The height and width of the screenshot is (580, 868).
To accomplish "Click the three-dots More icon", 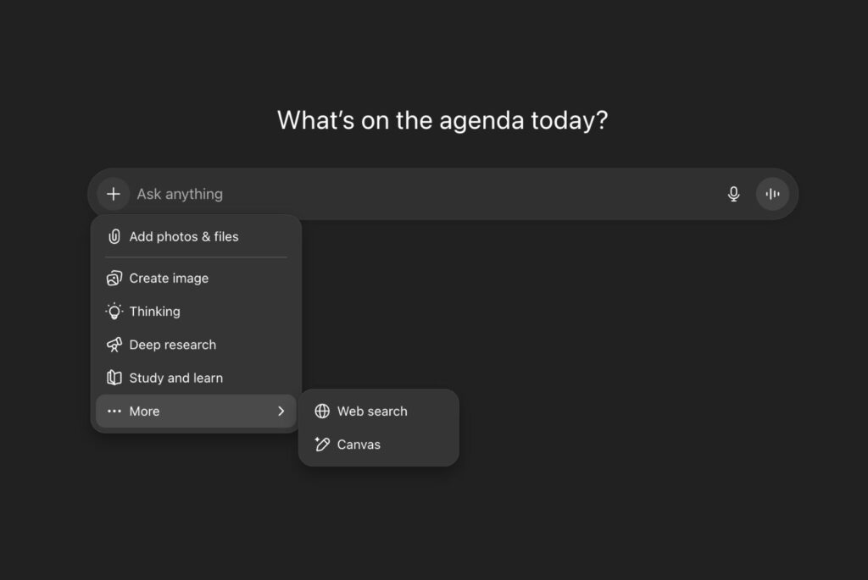I will pyautogui.click(x=114, y=412).
